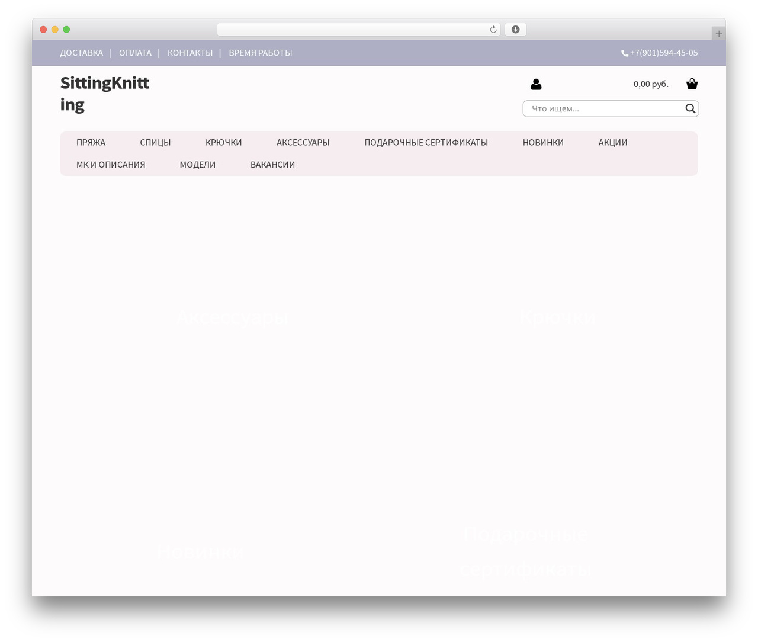Call the +7(901)594-45-05 phone number
Viewport: 758px width, 642px height.
pos(664,53)
